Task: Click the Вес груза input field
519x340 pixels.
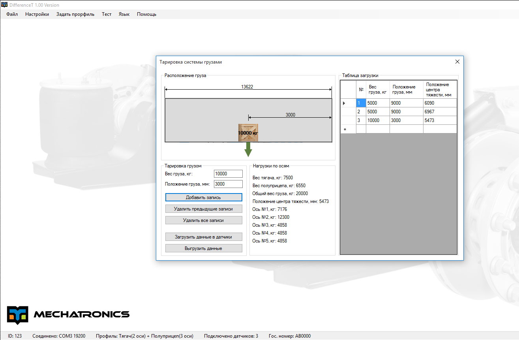Action: [228, 174]
